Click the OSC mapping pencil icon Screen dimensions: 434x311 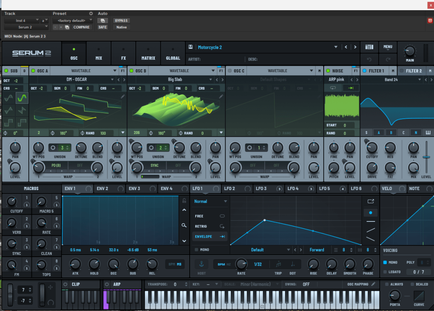point(373,284)
